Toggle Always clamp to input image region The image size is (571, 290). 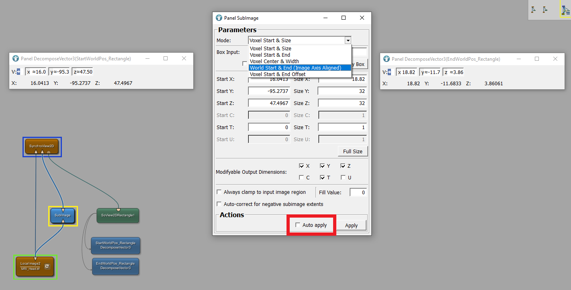pyautogui.click(x=219, y=192)
